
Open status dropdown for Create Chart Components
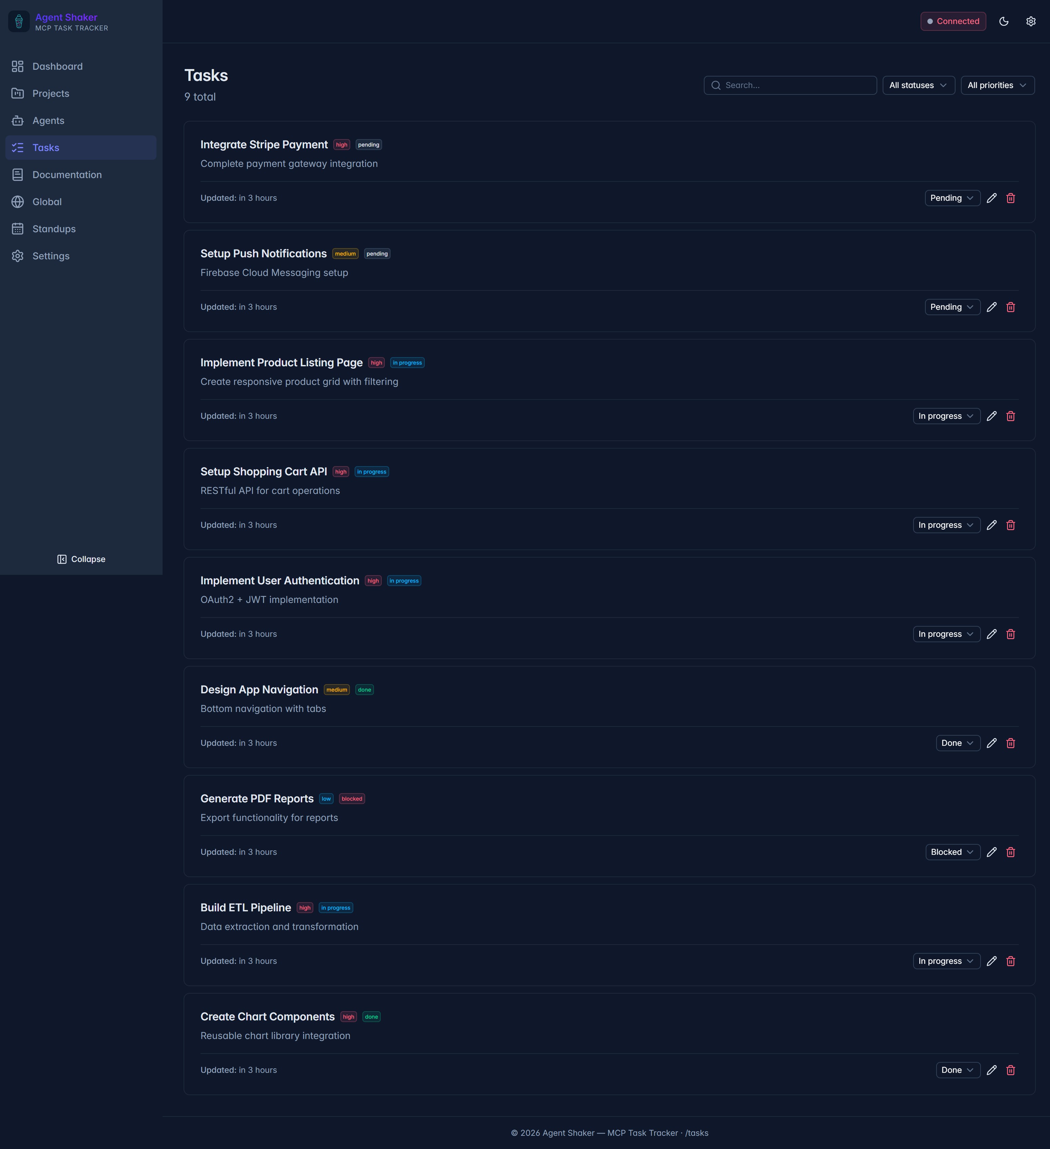pyautogui.click(x=958, y=1070)
